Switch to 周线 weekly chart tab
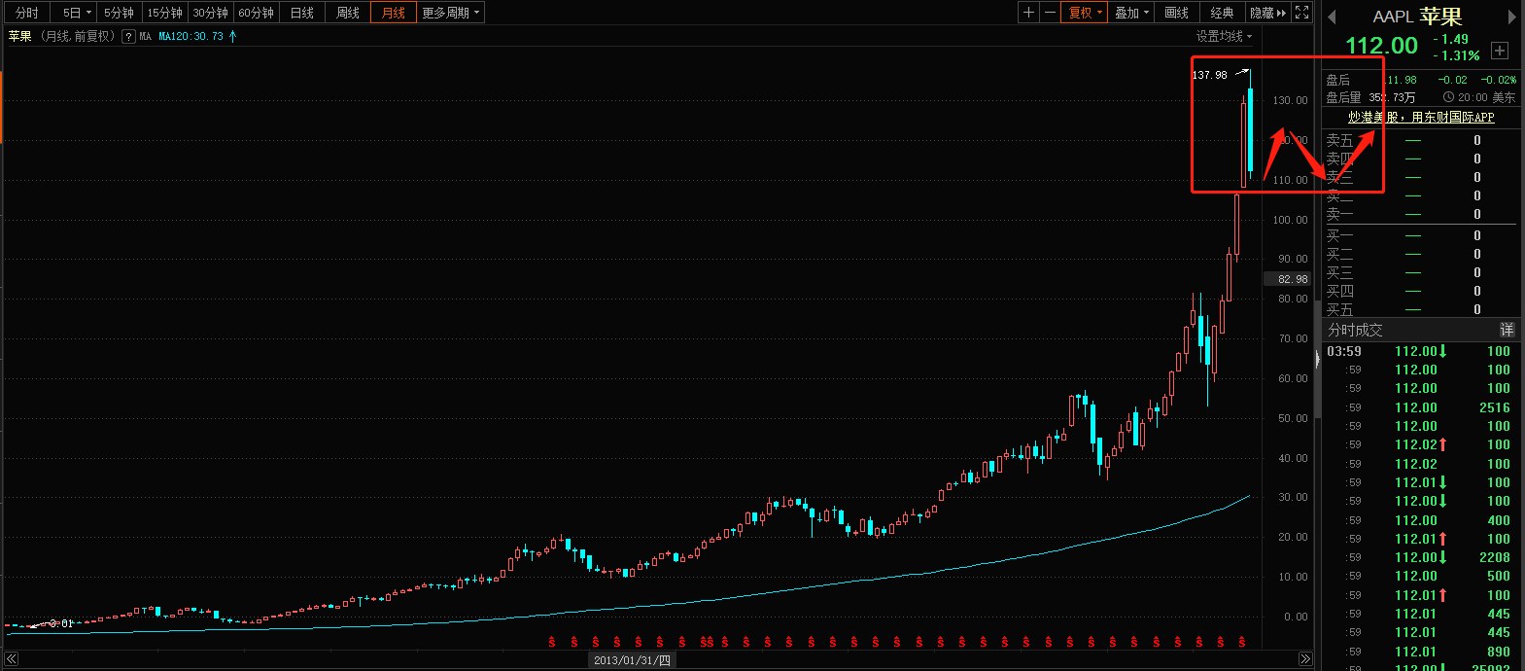 tap(348, 13)
